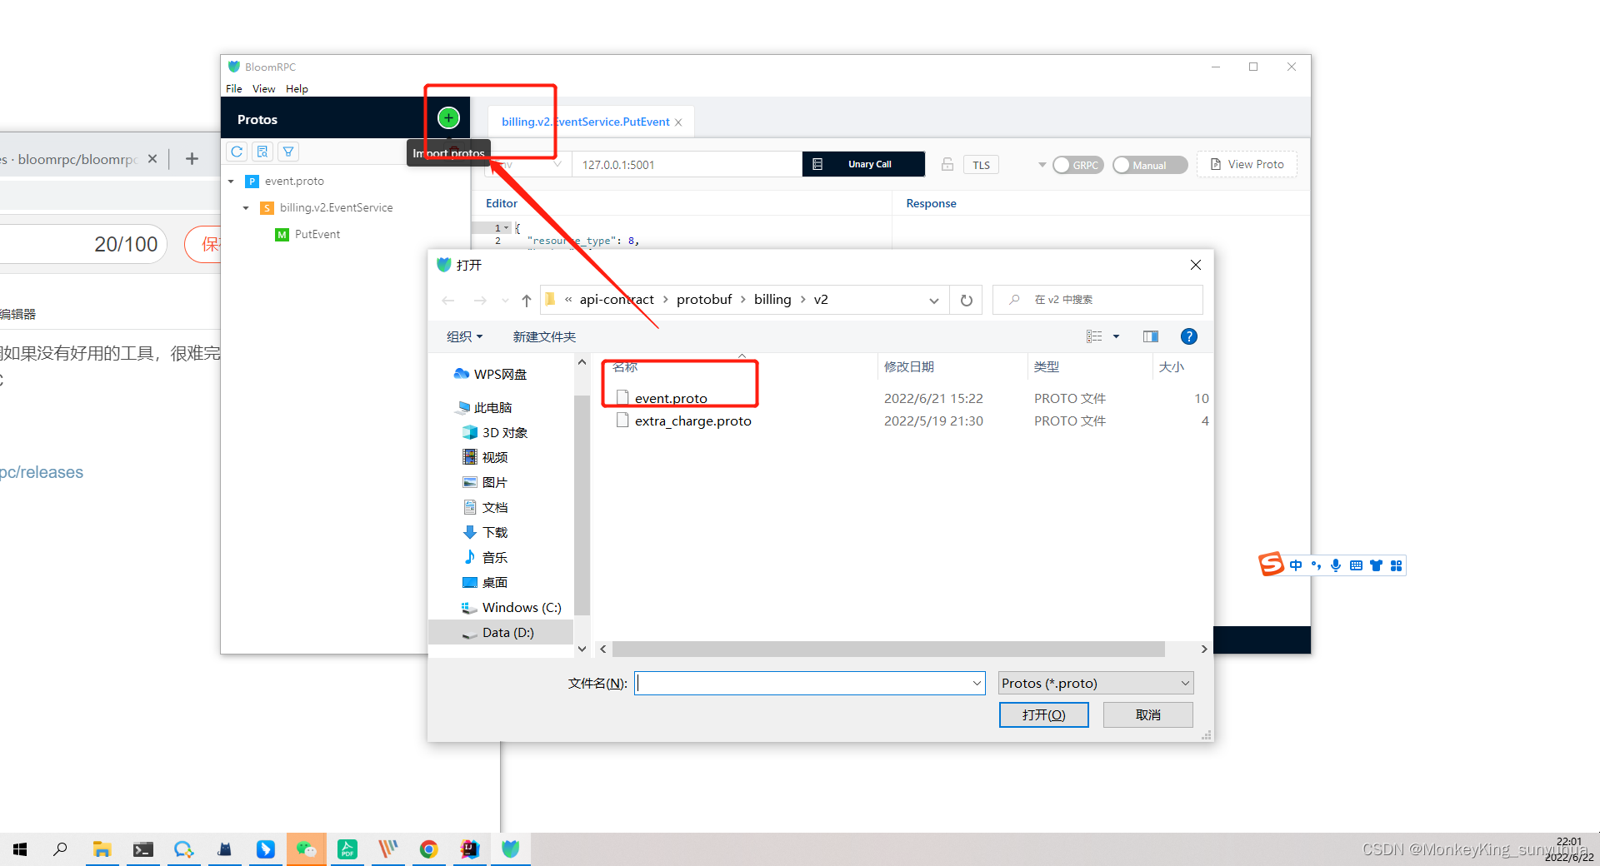Image resolution: width=1600 pixels, height=866 pixels.
Task: Click the 打开(O) button
Action: point(1043,714)
